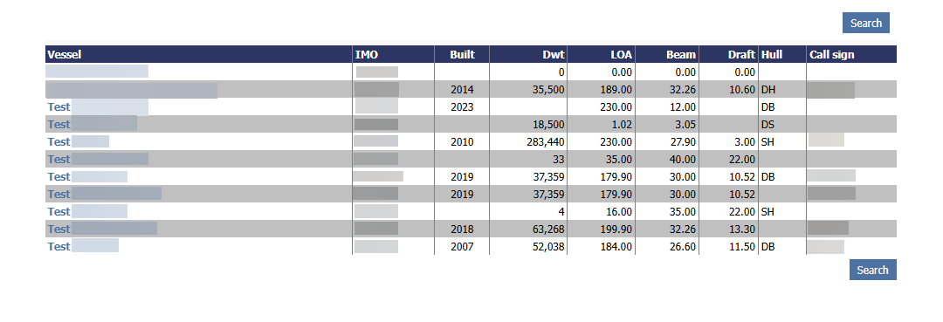Click the Beam column header

(681, 55)
